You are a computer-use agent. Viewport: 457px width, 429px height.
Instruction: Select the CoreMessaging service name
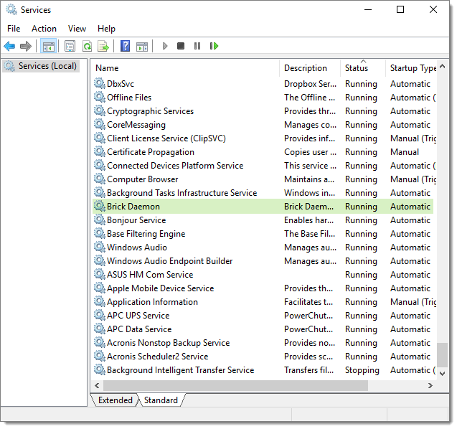click(136, 125)
